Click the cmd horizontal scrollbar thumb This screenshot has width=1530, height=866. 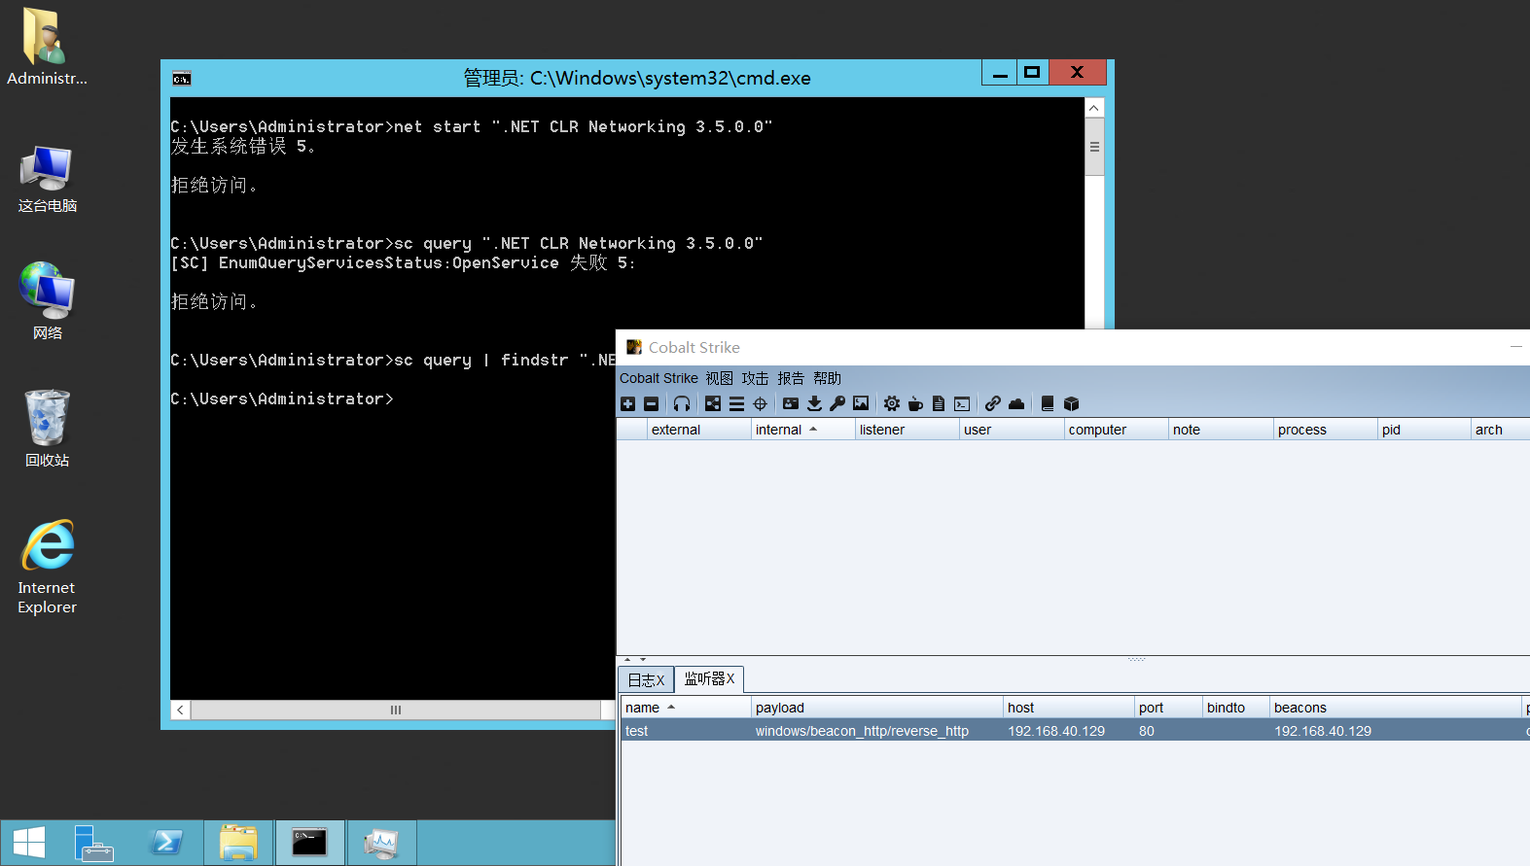[x=396, y=710]
